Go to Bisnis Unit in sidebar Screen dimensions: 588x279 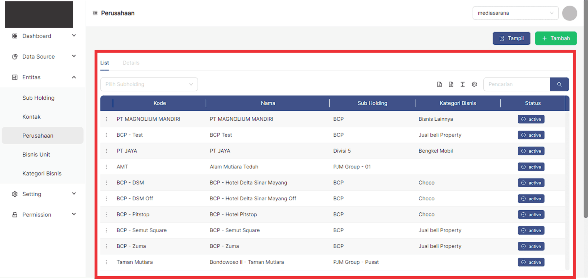(x=36, y=155)
